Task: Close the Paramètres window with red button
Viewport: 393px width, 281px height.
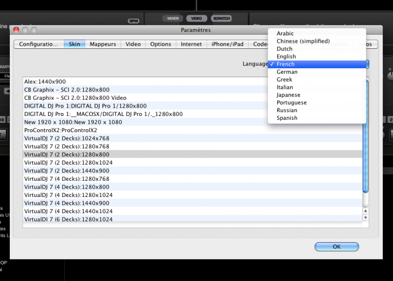Action: pos(16,30)
